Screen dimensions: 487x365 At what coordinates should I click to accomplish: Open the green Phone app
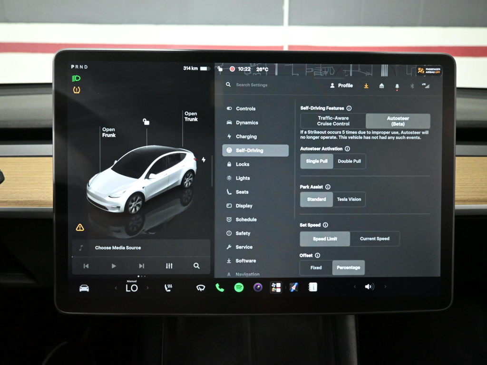[x=220, y=288]
